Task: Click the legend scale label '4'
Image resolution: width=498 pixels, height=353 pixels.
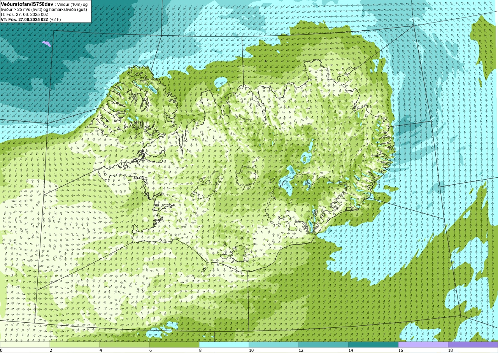Action: [x=101, y=350]
